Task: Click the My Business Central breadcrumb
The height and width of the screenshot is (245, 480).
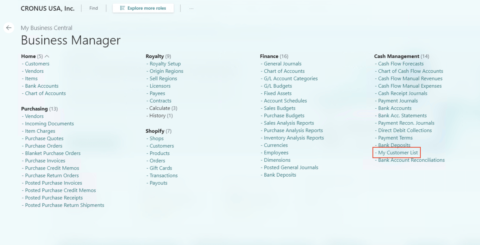Action: click(46, 28)
